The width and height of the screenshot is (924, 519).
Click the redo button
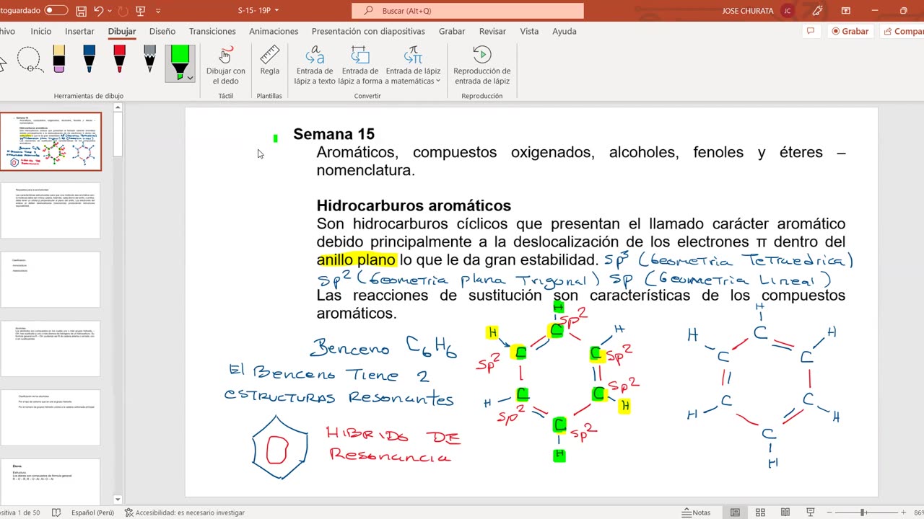pos(122,11)
